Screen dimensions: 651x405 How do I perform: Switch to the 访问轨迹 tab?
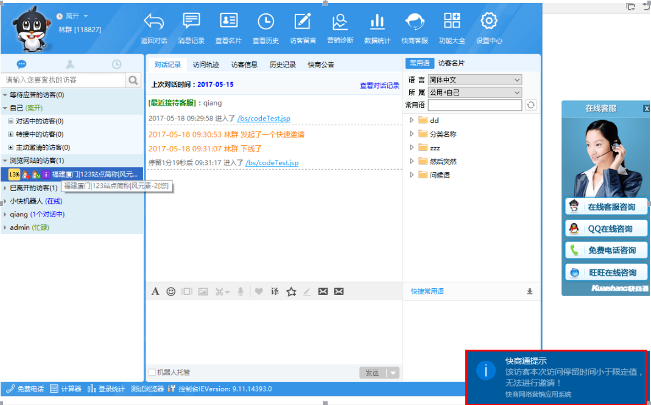pyautogui.click(x=206, y=64)
